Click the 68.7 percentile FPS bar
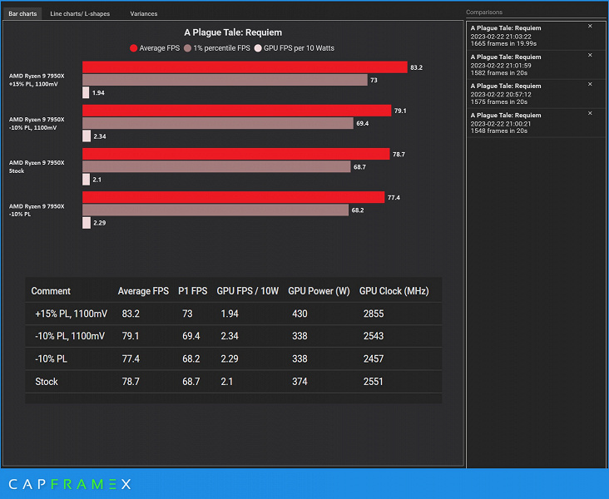This screenshot has width=609, height=499. [x=216, y=166]
